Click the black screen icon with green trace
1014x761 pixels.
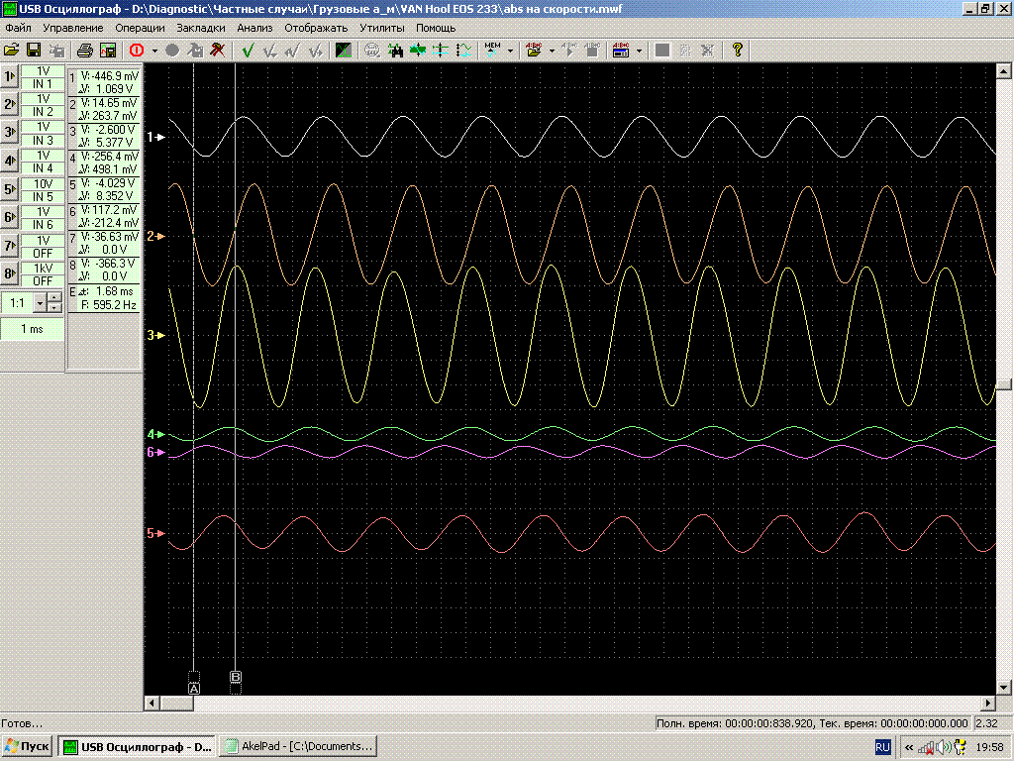coord(344,50)
